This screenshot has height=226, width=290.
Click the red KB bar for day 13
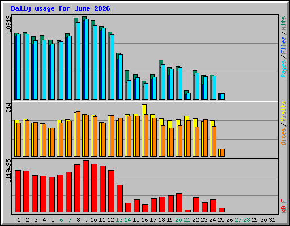point(120,199)
